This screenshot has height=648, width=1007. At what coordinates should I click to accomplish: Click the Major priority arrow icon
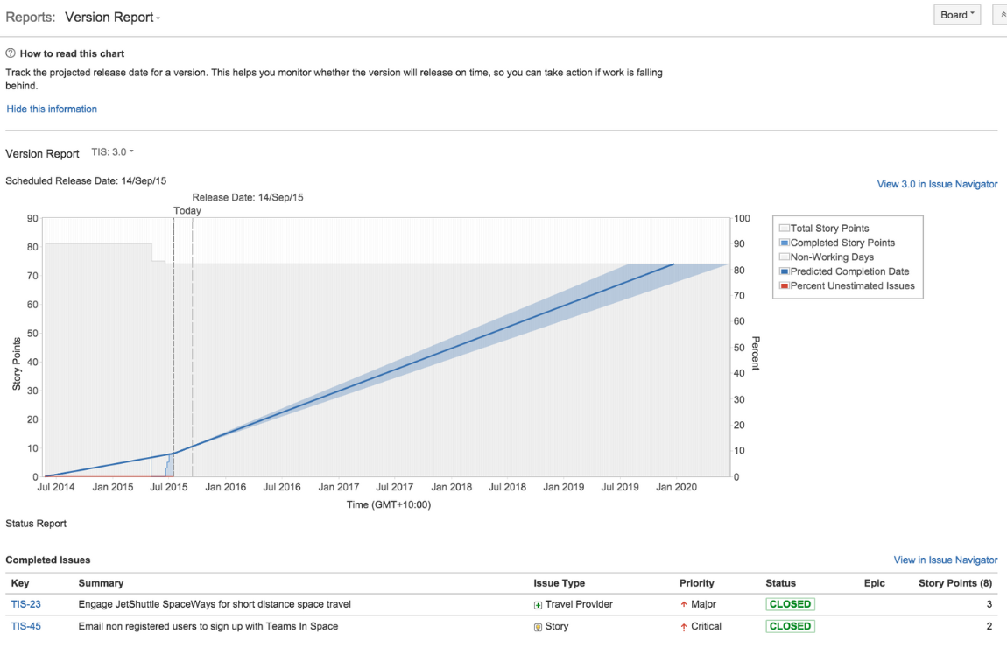[684, 604]
